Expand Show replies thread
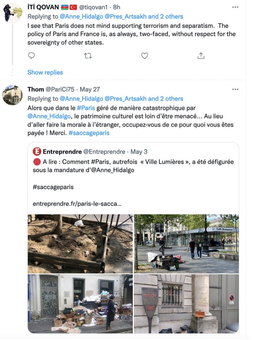Screen dimensions: 255x340 click(x=45, y=72)
